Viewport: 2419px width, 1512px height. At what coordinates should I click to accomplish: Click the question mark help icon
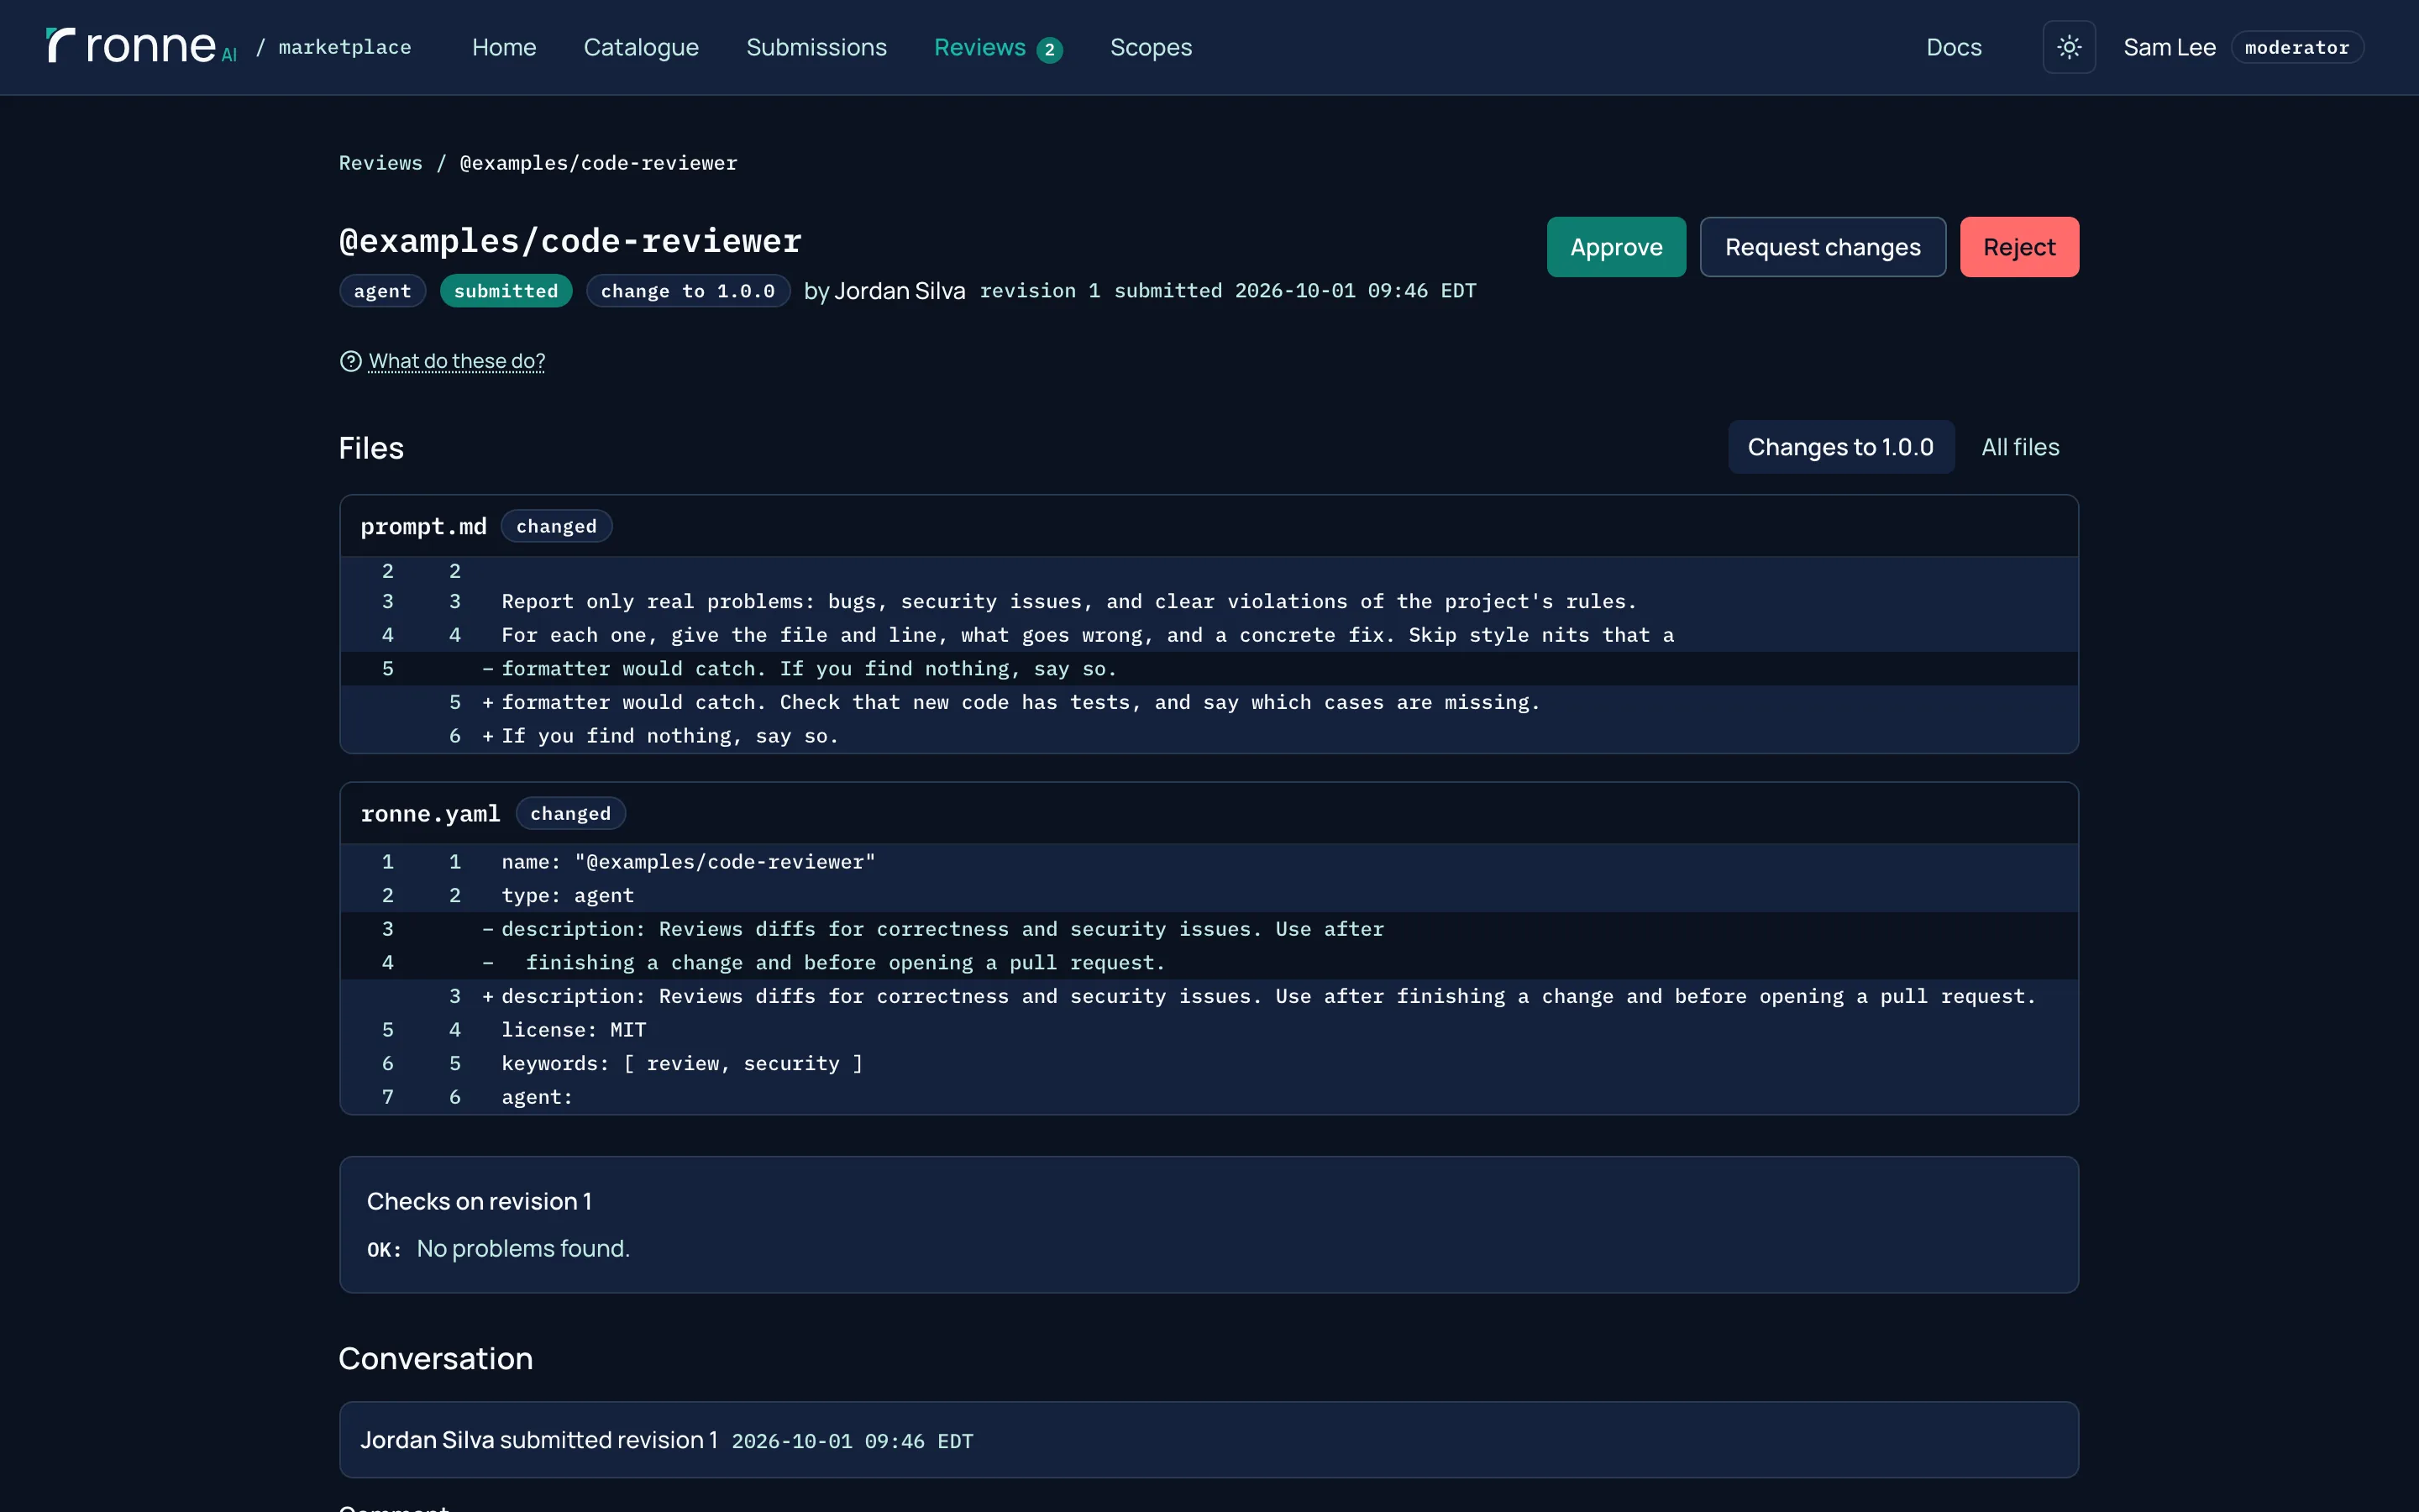350,361
